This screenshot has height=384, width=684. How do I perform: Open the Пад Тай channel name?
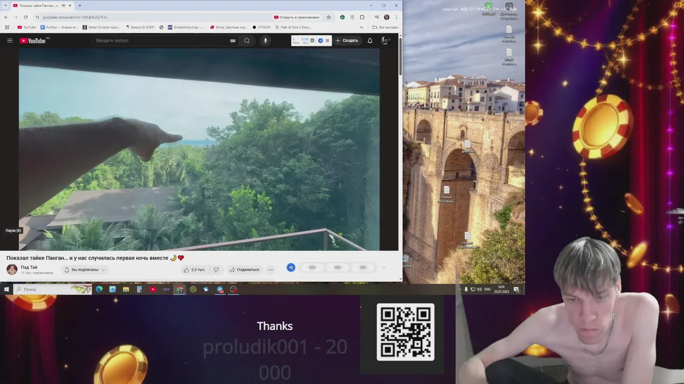coord(29,267)
